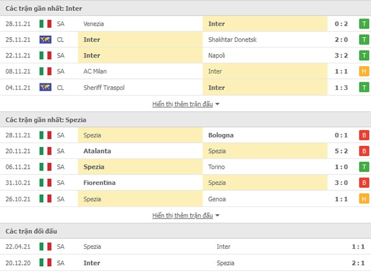Click the Champions League flag in the Sheriff Tiraspol row
The width and height of the screenshot is (371, 272).
tap(45, 88)
